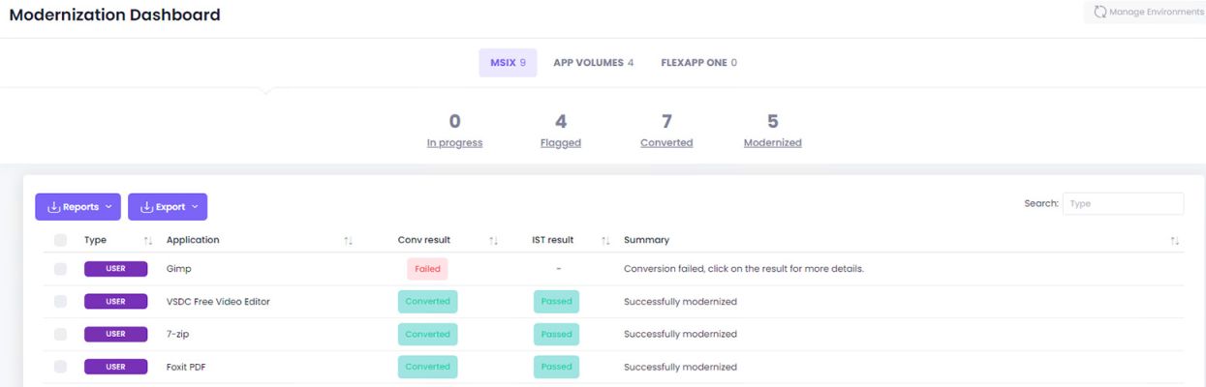Switch to the APP VOLUMES tab
The width and height of the screenshot is (1206, 387).
(593, 63)
